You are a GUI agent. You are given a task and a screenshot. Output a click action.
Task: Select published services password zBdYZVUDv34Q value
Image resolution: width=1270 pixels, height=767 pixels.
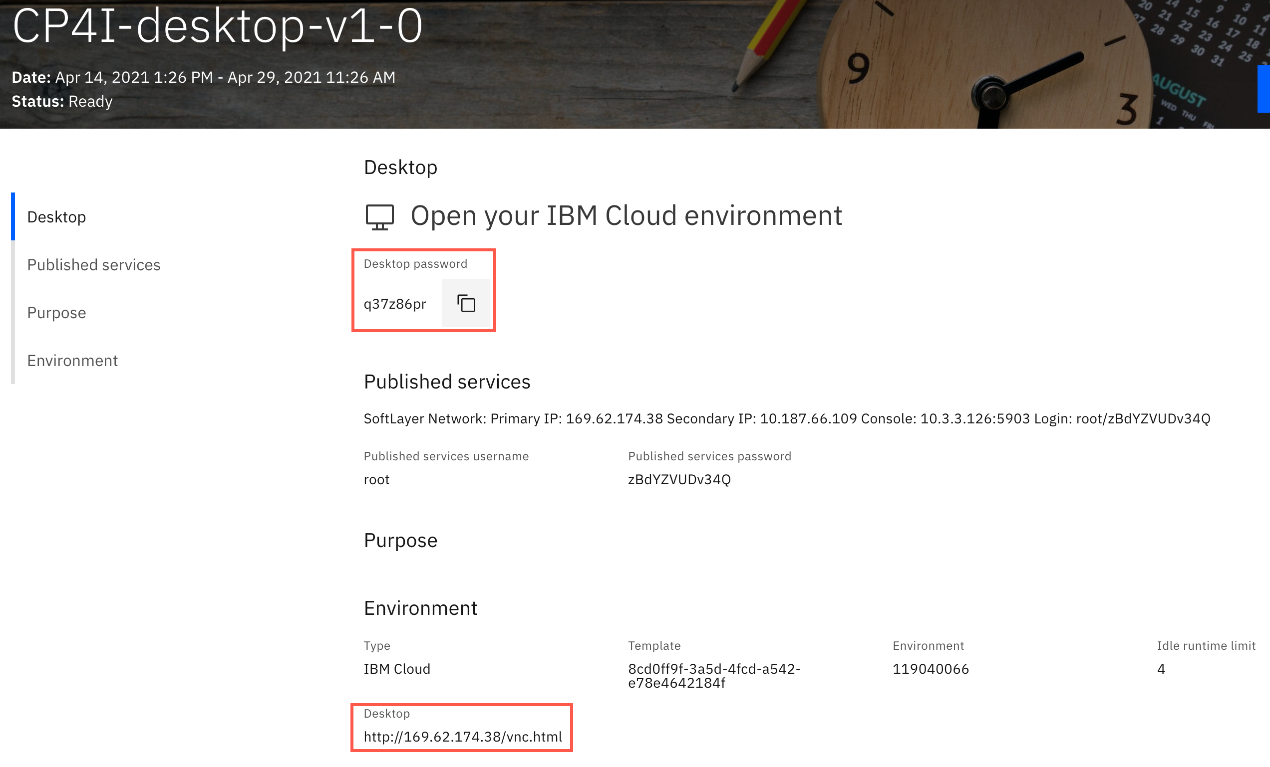point(679,479)
